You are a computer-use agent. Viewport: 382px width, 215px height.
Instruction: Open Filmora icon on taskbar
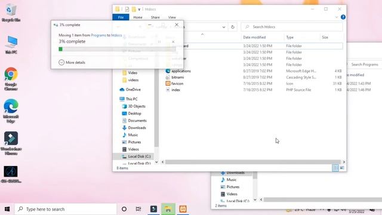[x=153, y=209]
